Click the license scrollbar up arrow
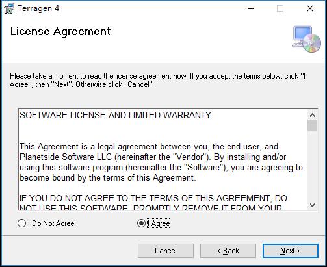 pos(312,115)
